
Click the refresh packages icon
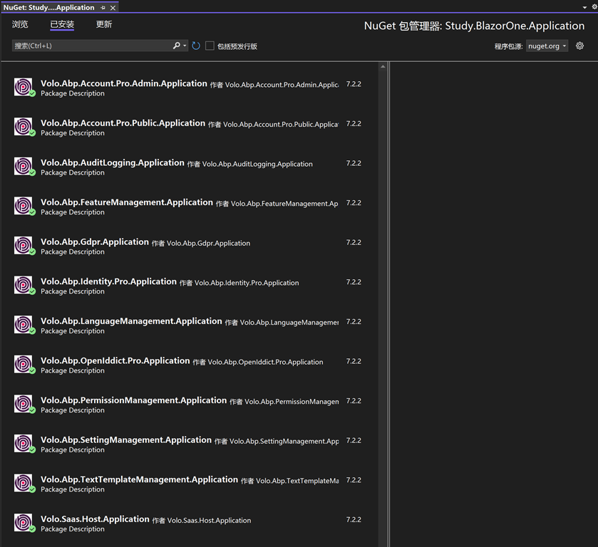195,46
